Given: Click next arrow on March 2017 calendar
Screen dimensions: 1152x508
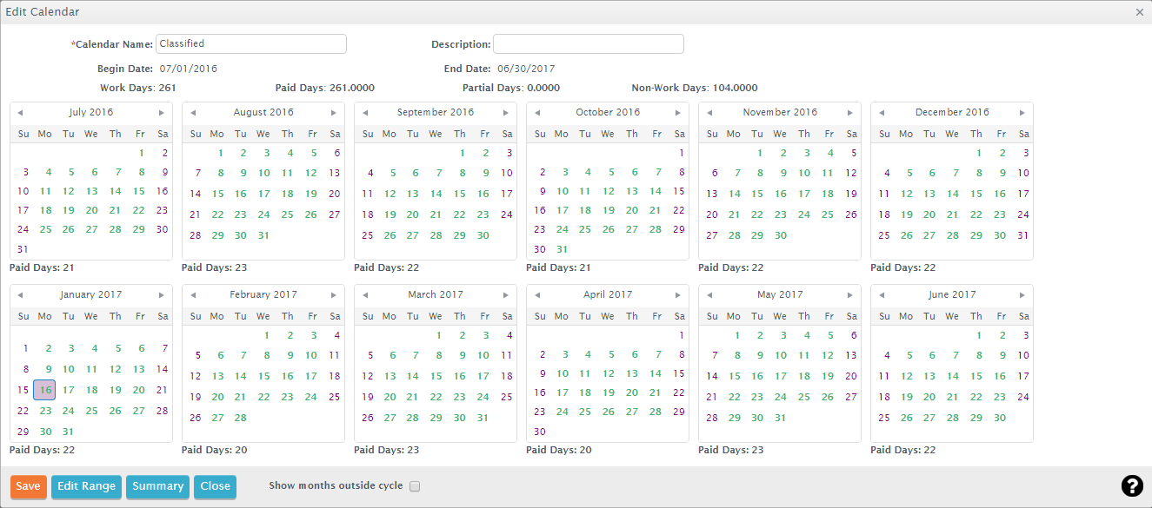Looking at the screenshot, I should pyautogui.click(x=505, y=295).
